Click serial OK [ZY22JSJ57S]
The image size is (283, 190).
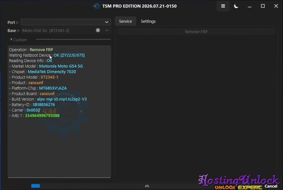[x=69, y=55]
